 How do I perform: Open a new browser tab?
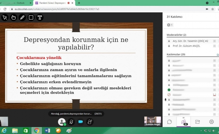(79, 3)
